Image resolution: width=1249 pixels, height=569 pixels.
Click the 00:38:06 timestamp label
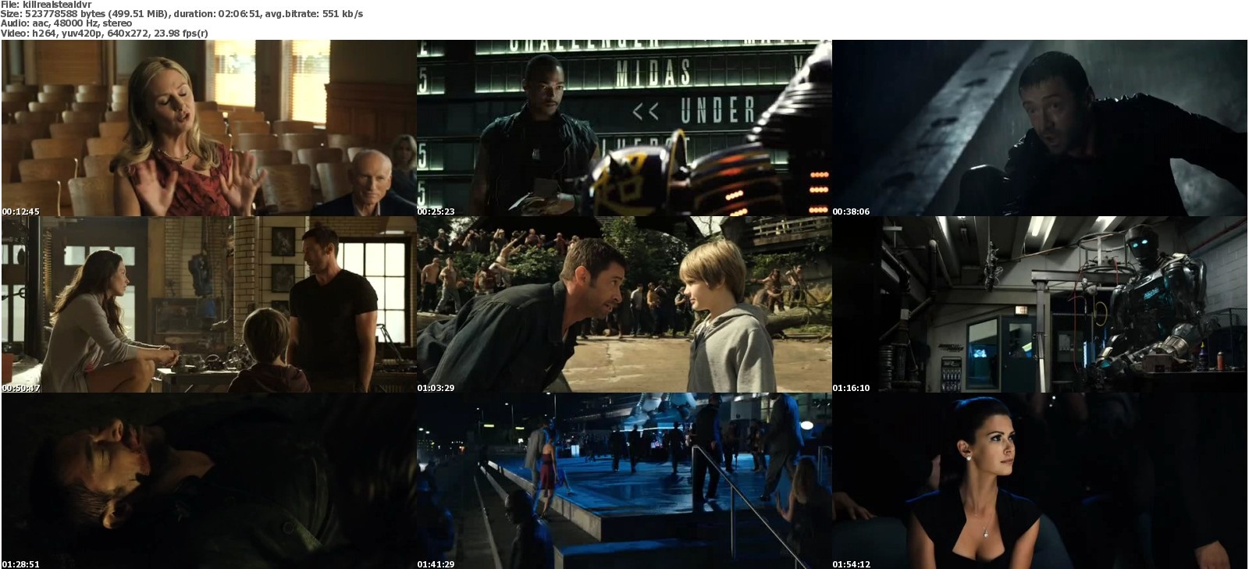coord(851,212)
